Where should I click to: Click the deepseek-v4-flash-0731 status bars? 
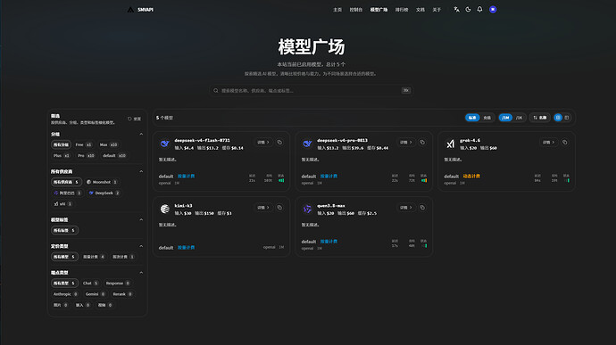point(281,181)
